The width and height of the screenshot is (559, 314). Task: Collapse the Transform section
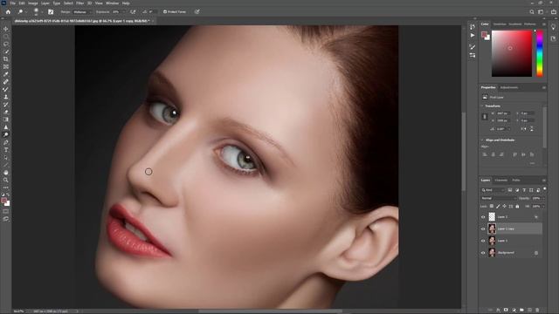pos(483,106)
